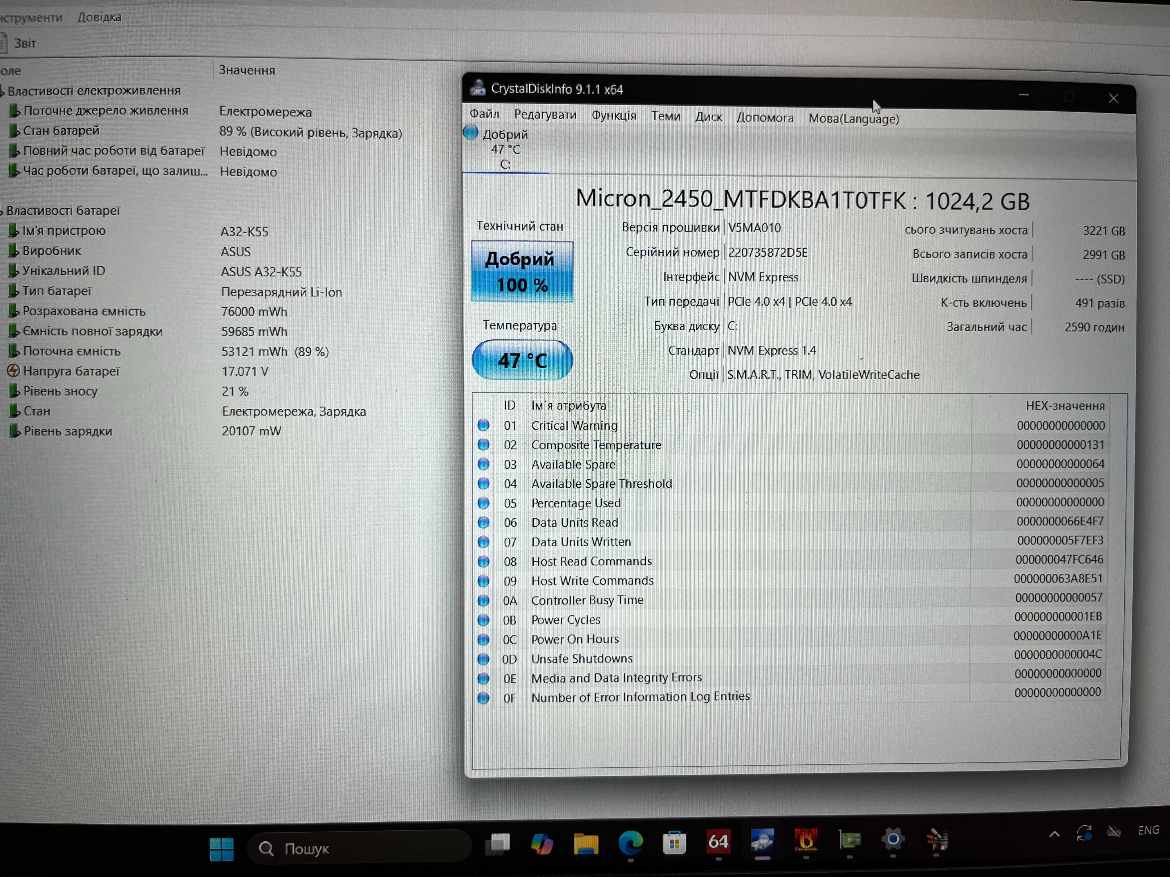The image size is (1170, 877).
Task: Launch Copilot from the taskbar
Action: [542, 844]
